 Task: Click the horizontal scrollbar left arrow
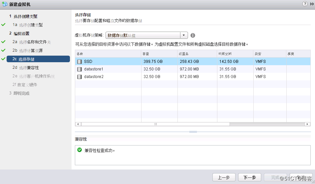78,124
